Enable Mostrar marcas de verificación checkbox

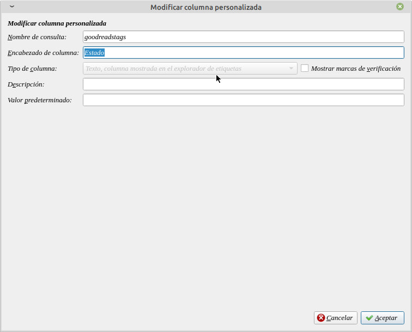tap(305, 68)
